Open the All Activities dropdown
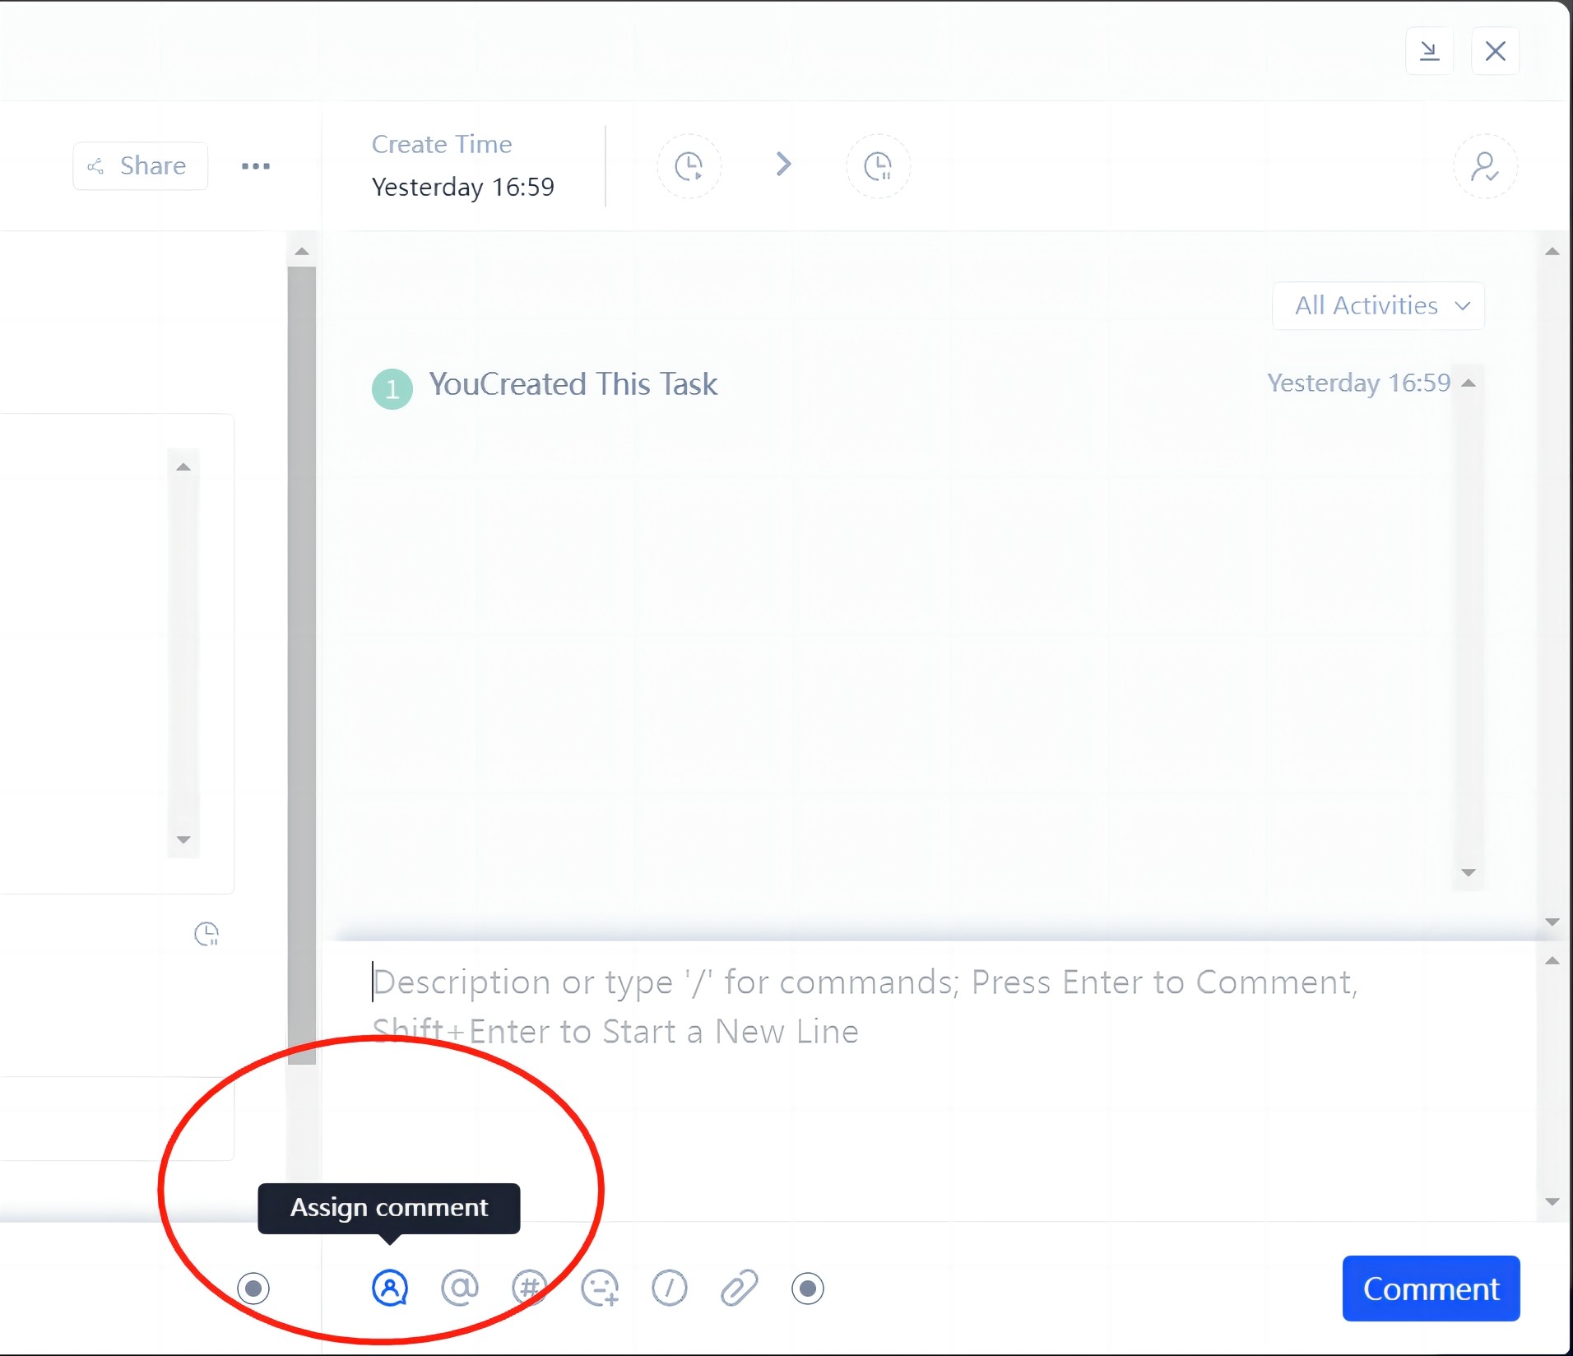 click(x=1378, y=306)
